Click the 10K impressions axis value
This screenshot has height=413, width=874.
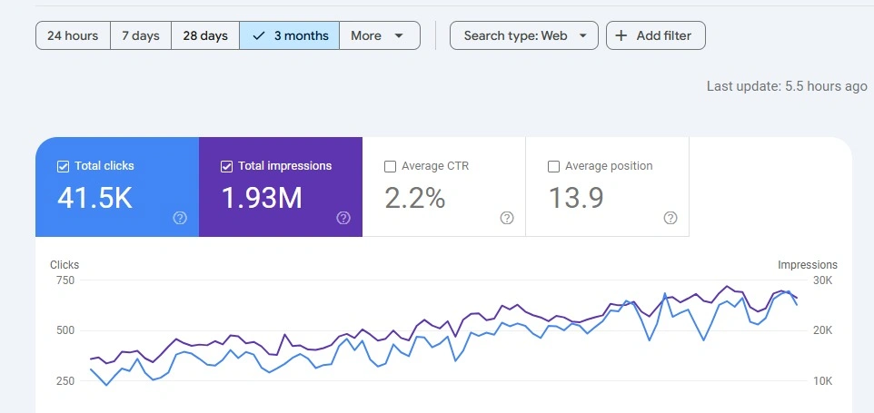coord(823,381)
